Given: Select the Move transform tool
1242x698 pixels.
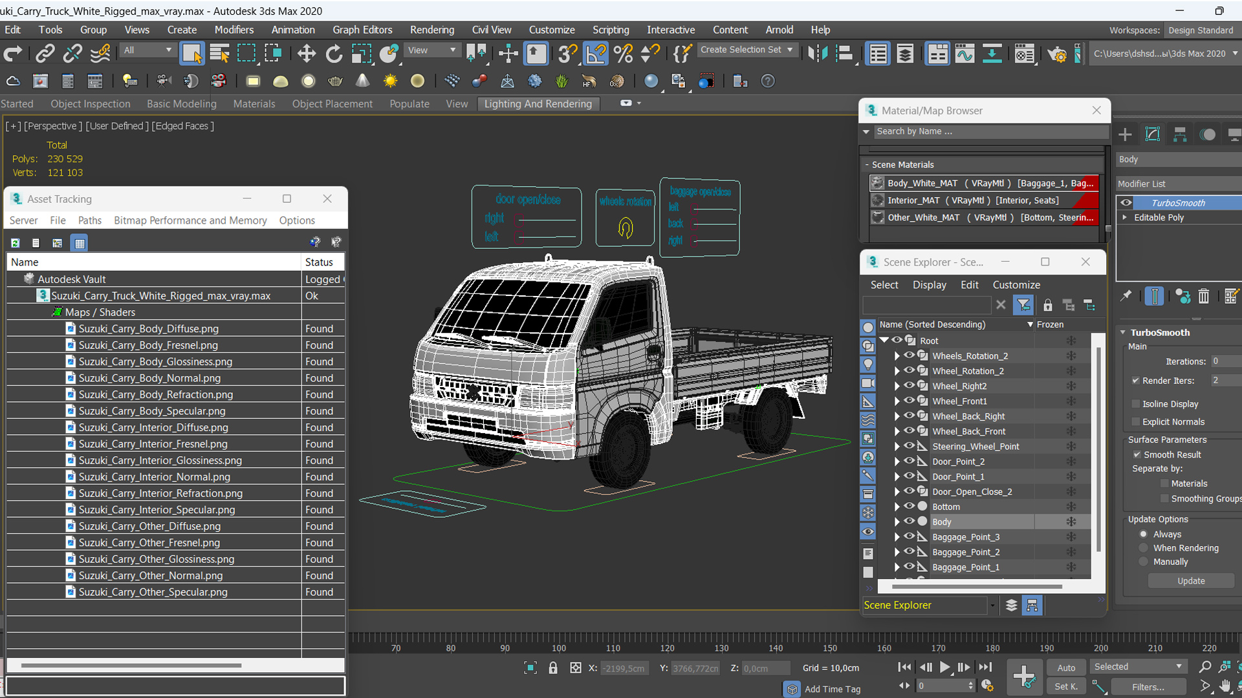Looking at the screenshot, I should tap(306, 54).
